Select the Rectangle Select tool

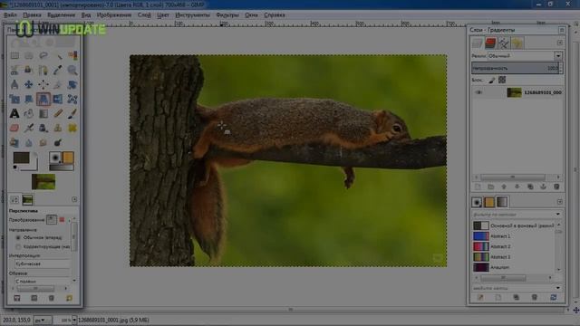[x=14, y=56]
